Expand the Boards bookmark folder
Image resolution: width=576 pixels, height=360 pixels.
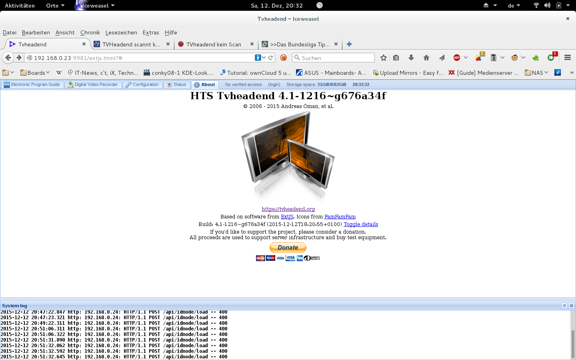point(35,72)
